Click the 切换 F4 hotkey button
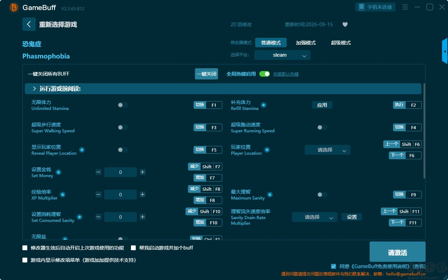448x280 pixels. coord(407,127)
